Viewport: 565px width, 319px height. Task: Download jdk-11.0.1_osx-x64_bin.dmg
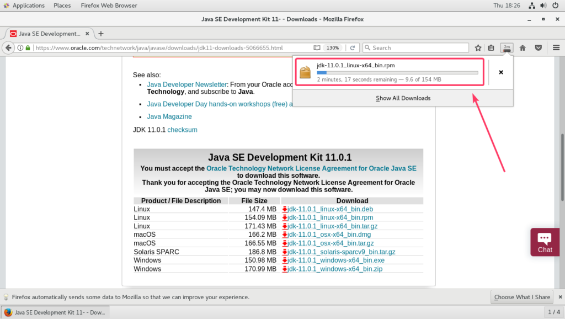(x=329, y=235)
